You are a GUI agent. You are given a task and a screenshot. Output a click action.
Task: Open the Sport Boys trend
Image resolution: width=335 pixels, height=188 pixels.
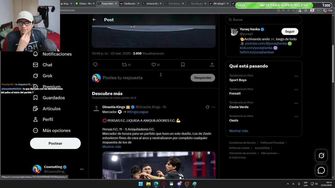pos(238,80)
